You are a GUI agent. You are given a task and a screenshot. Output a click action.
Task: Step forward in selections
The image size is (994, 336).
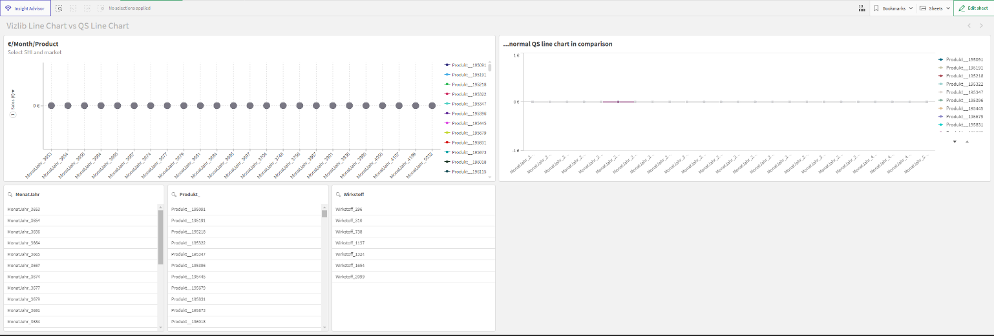click(87, 8)
